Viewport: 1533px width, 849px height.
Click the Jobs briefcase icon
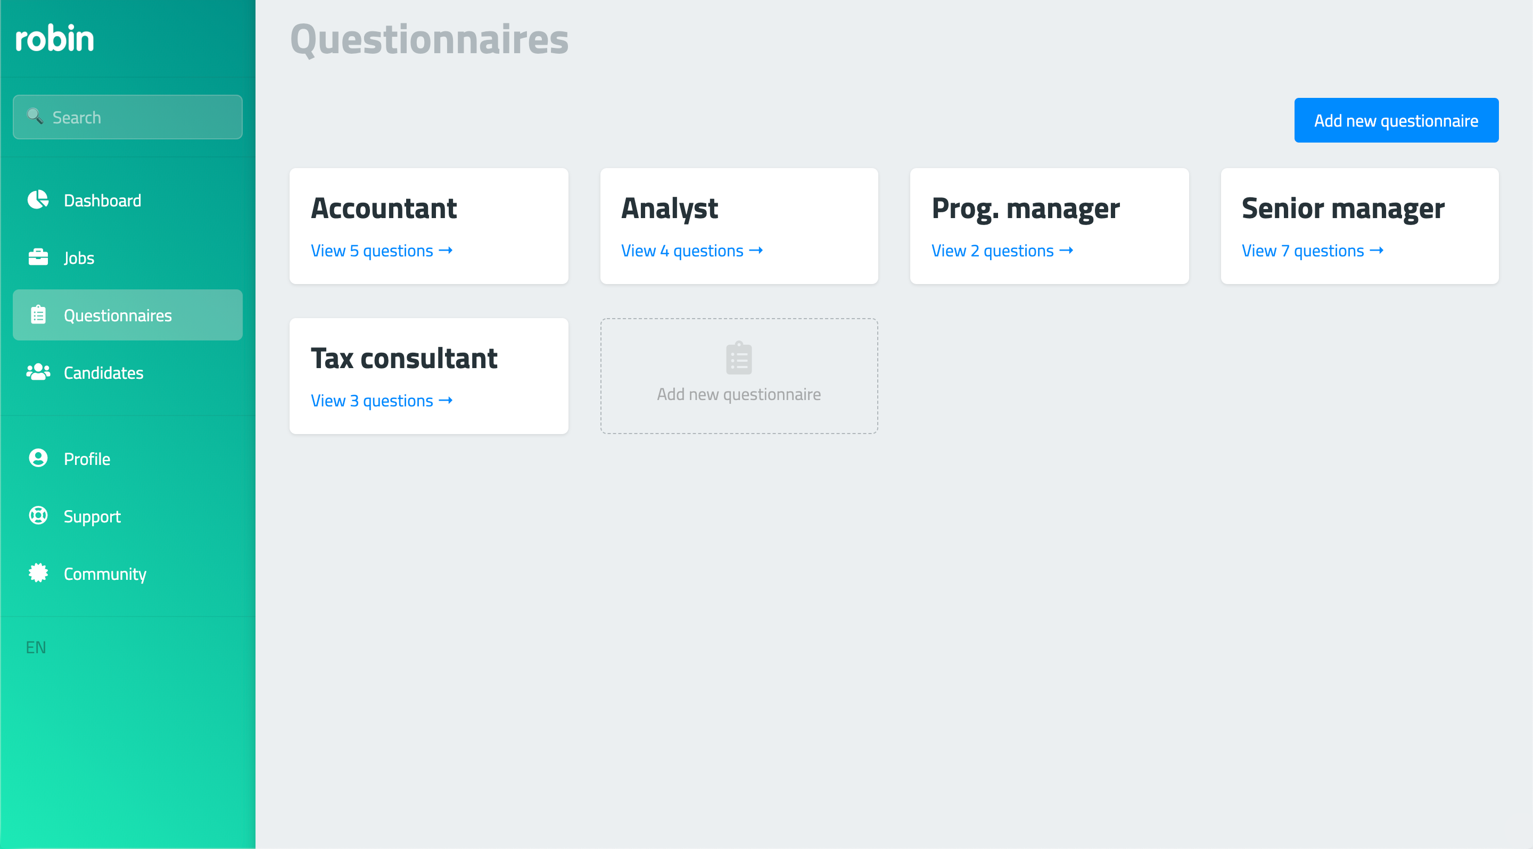click(x=38, y=257)
